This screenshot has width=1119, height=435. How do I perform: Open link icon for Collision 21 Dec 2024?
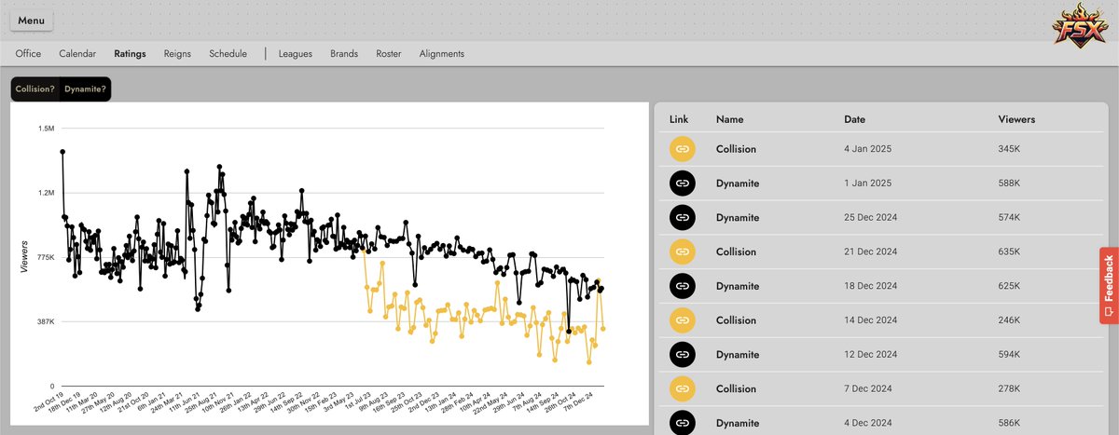[682, 251]
